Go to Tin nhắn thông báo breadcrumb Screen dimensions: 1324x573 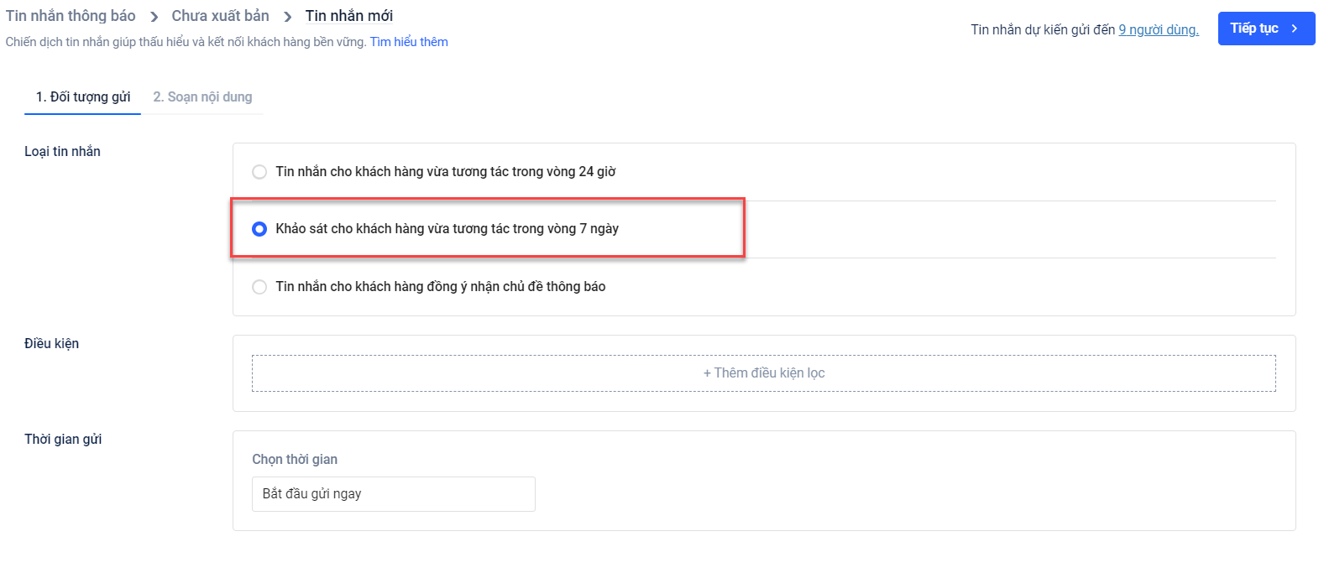point(71,16)
